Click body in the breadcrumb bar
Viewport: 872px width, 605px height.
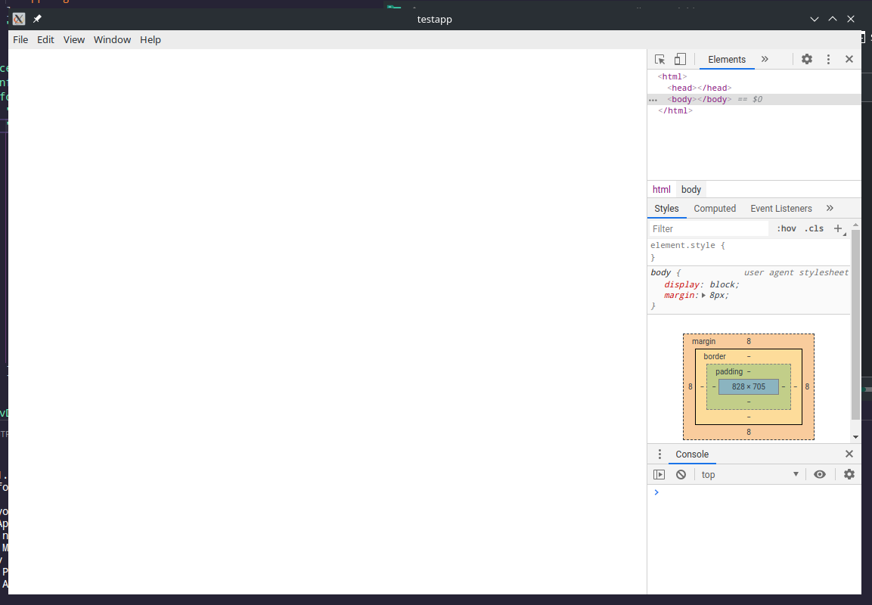[x=691, y=190]
